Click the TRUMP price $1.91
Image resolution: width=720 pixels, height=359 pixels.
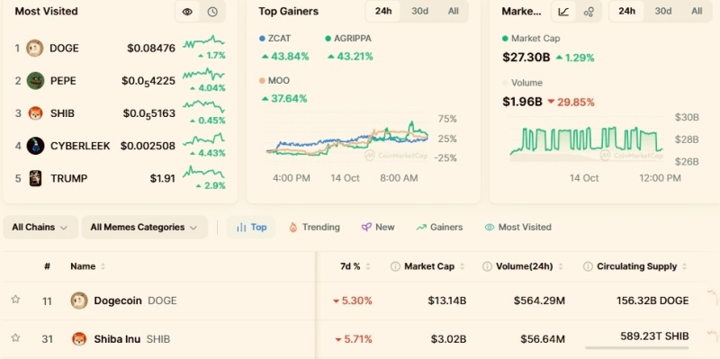click(163, 178)
